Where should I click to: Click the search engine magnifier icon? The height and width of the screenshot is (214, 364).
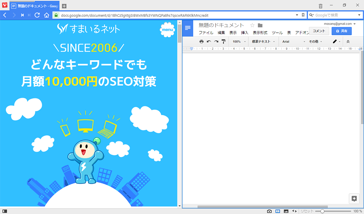tap(311, 15)
